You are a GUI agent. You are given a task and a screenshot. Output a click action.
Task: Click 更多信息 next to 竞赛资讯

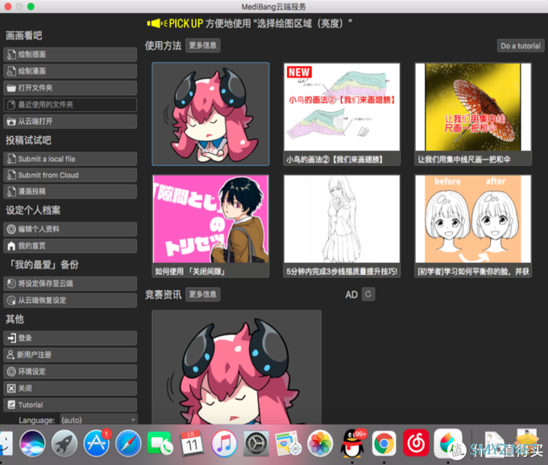(x=203, y=294)
